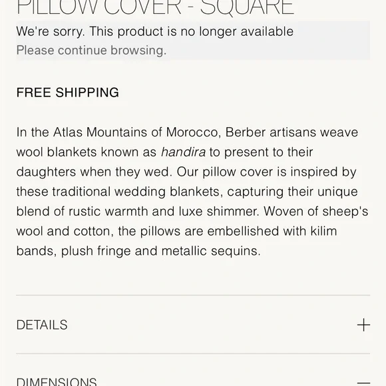Screen dimensions: 386x386
Task: Click the words 'metallic sequins'
Action: click(211, 251)
